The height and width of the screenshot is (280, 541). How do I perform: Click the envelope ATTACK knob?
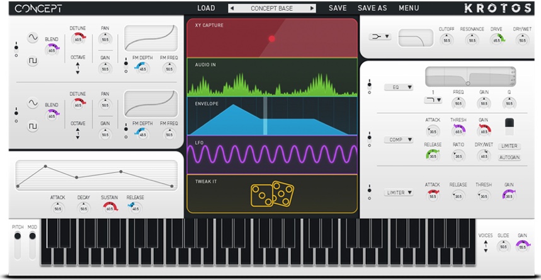coord(57,209)
